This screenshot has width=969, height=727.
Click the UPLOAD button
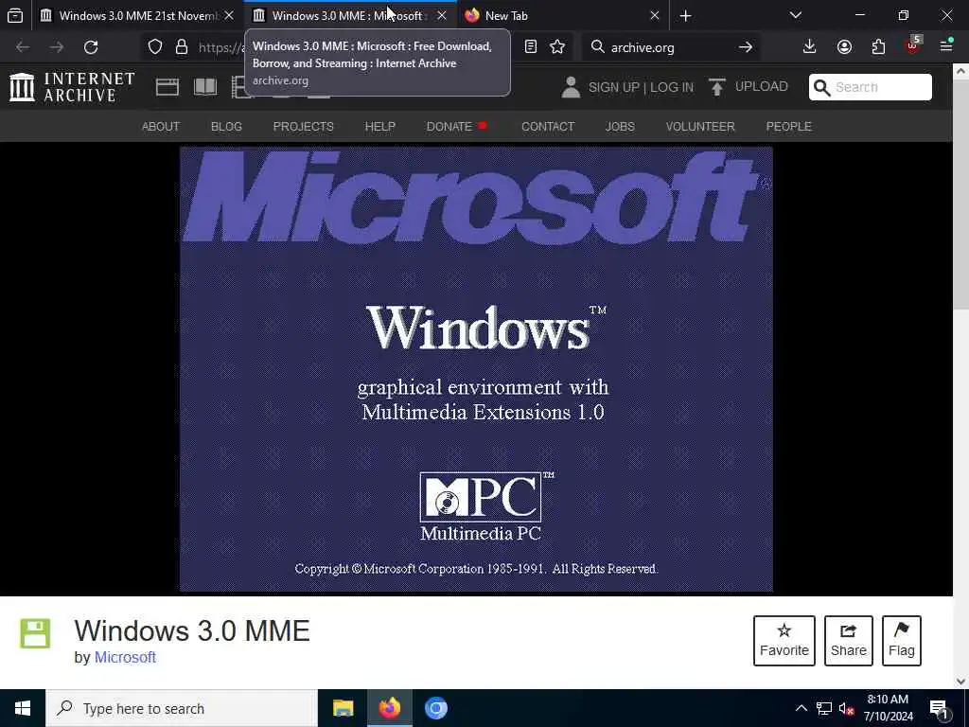749,86
